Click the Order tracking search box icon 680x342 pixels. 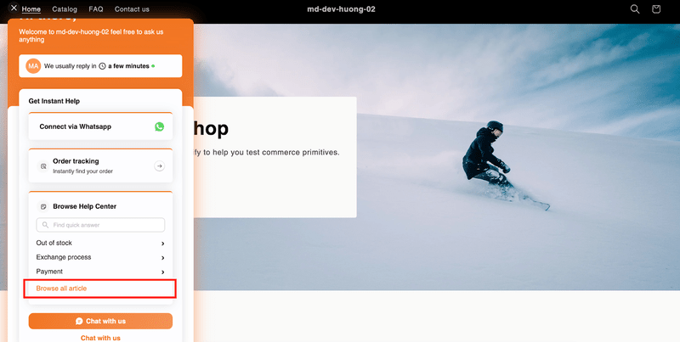point(43,165)
